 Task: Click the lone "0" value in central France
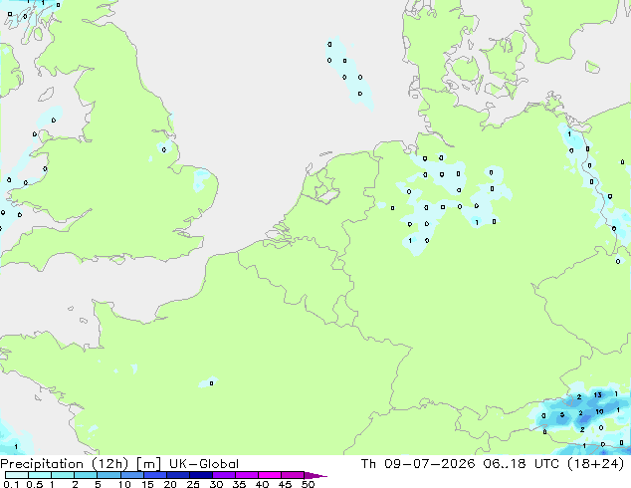(x=211, y=383)
